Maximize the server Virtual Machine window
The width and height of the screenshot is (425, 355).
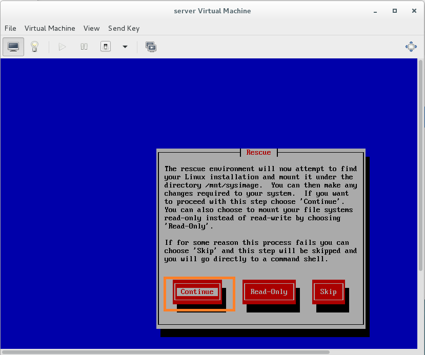tap(395, 11)
